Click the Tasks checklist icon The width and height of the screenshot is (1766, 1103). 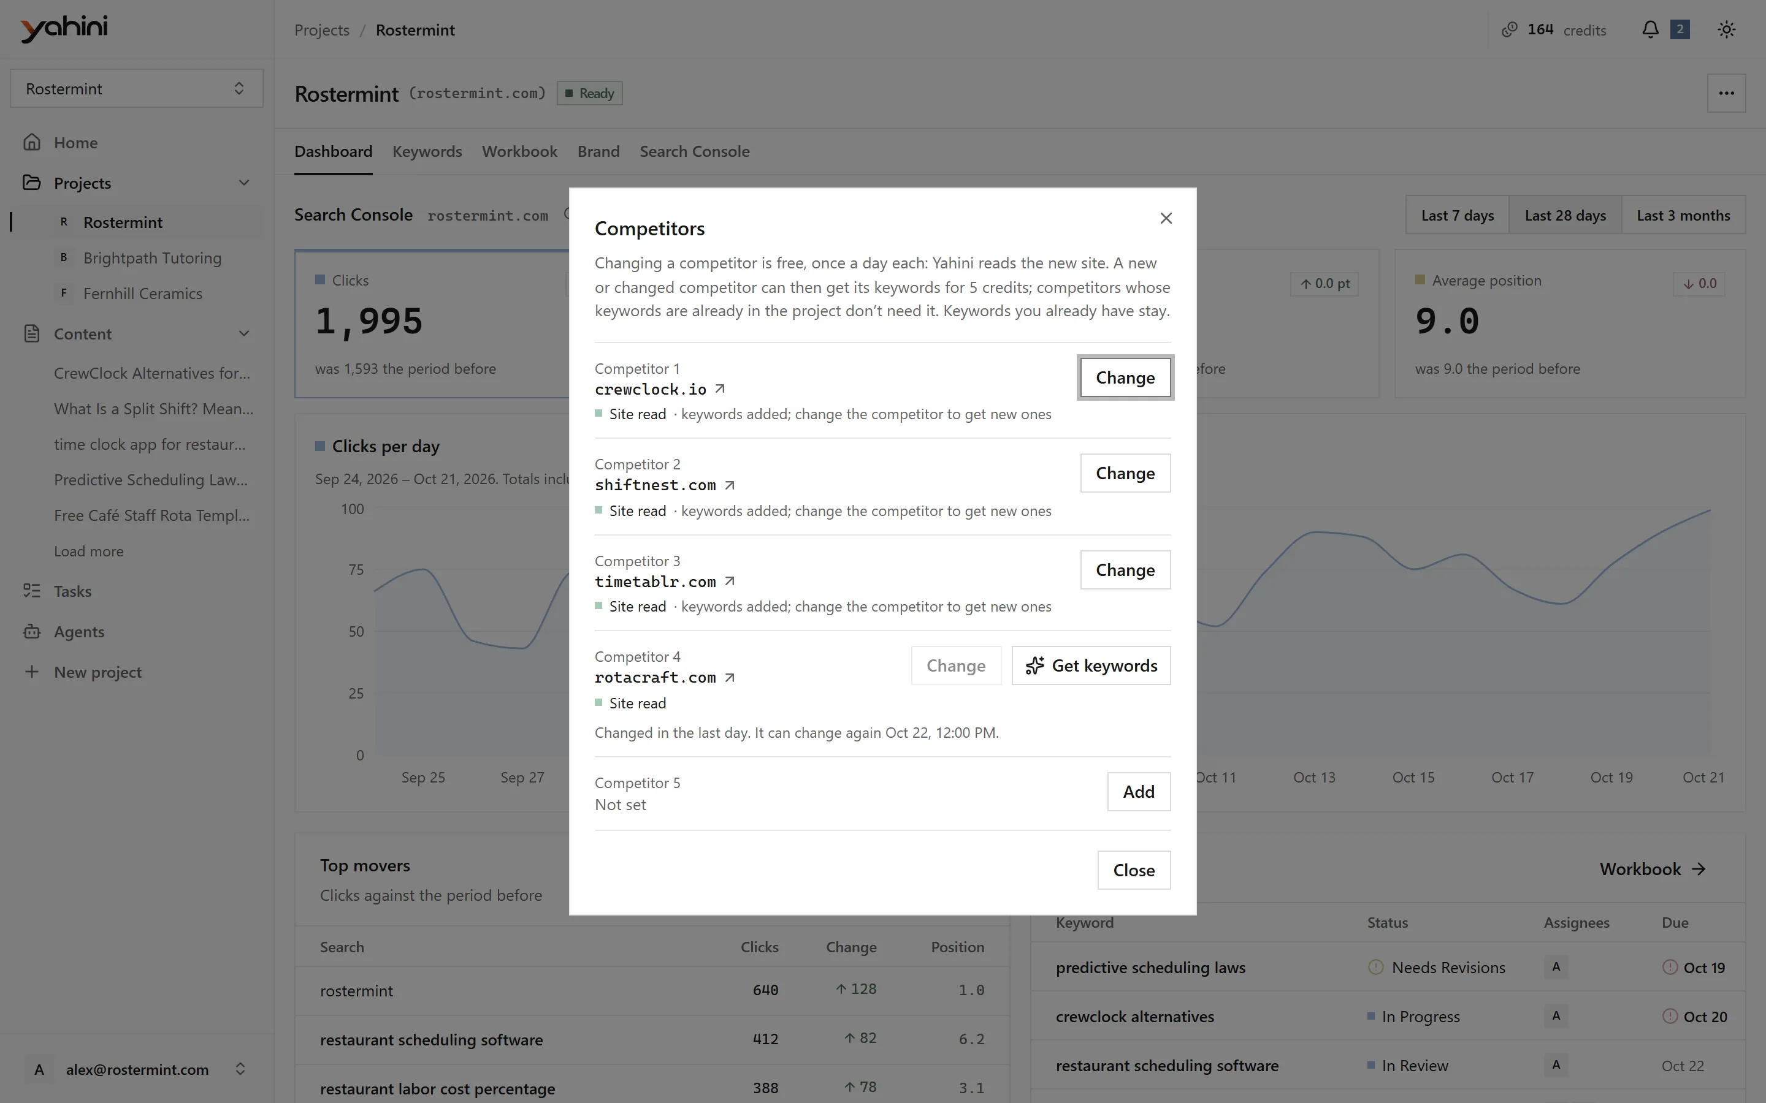(x=31, y=591)
